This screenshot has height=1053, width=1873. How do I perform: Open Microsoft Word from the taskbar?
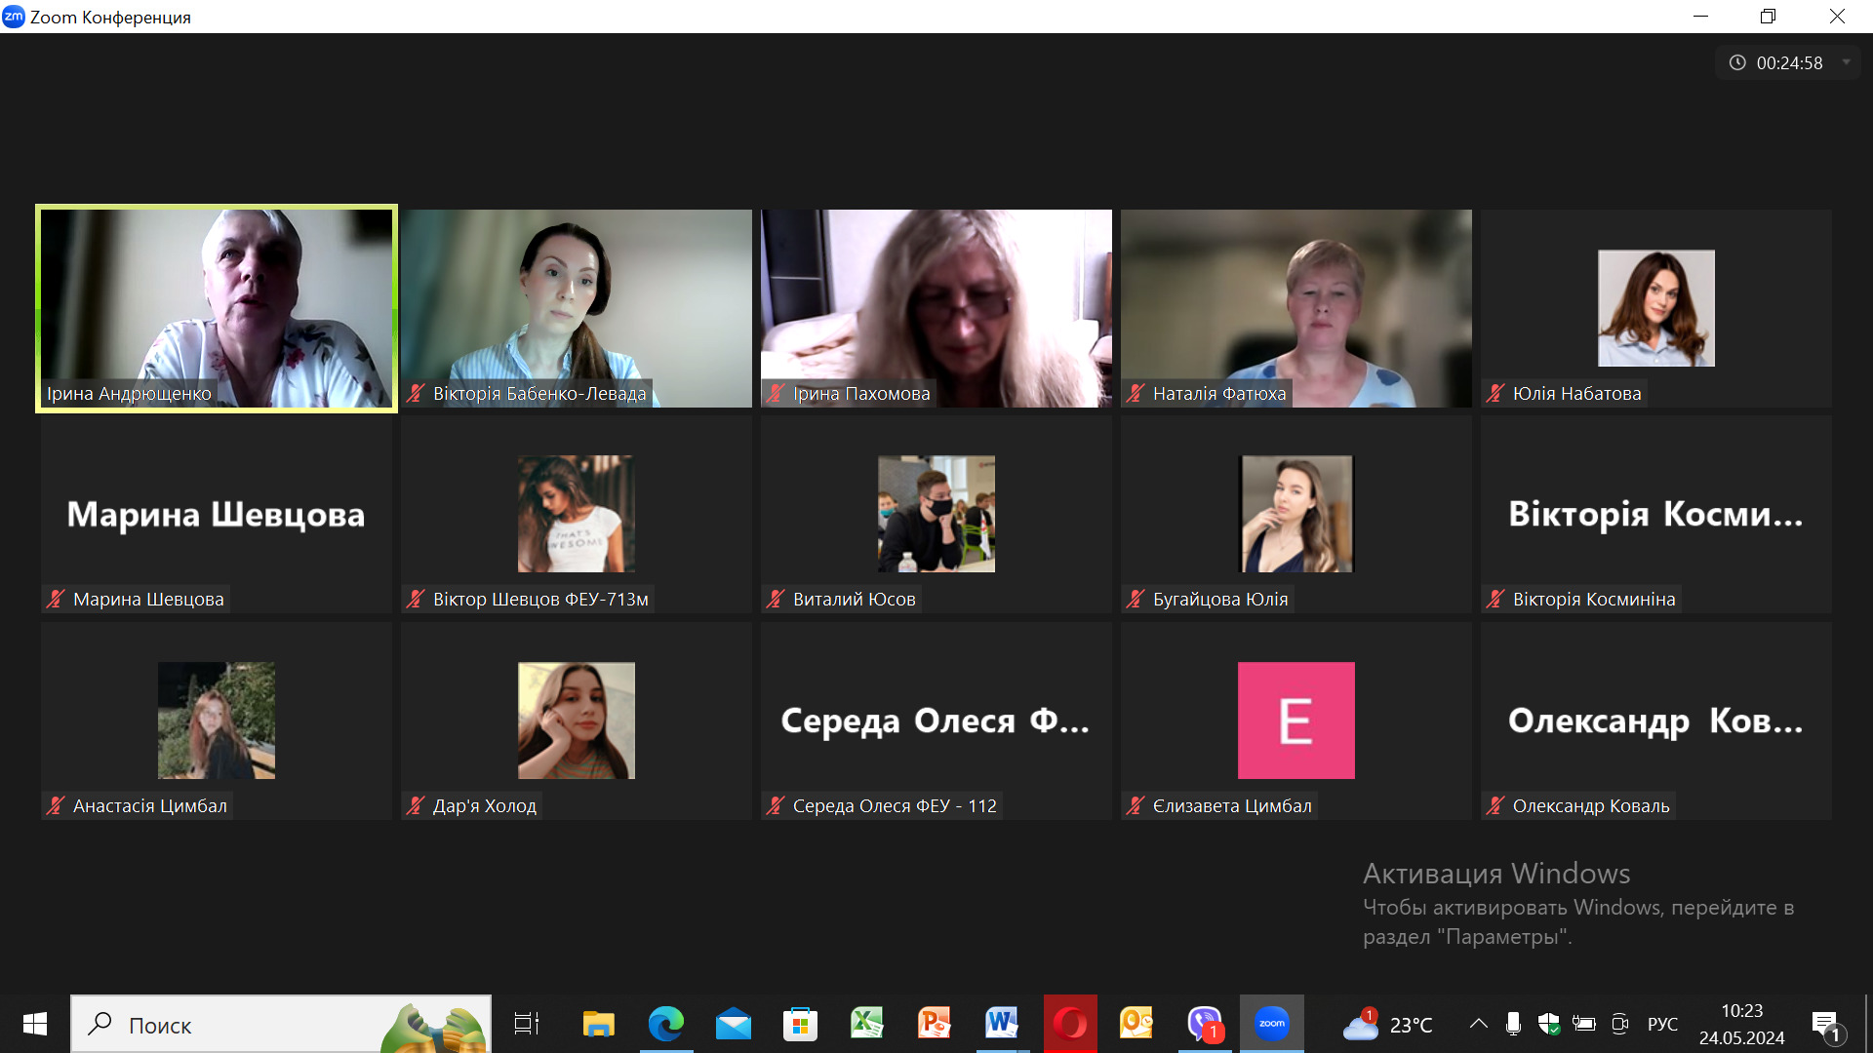tap(1001, 1024)
